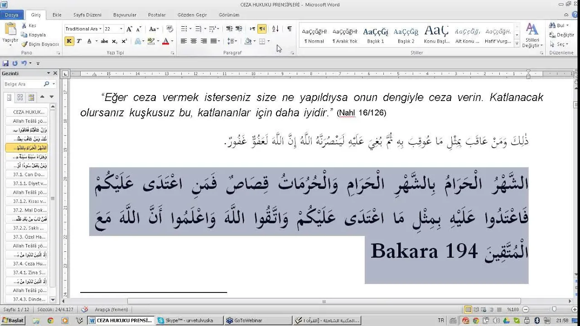Click the text highlight color swatch
This screenshot has width=580, height=326.
[151, 41]
